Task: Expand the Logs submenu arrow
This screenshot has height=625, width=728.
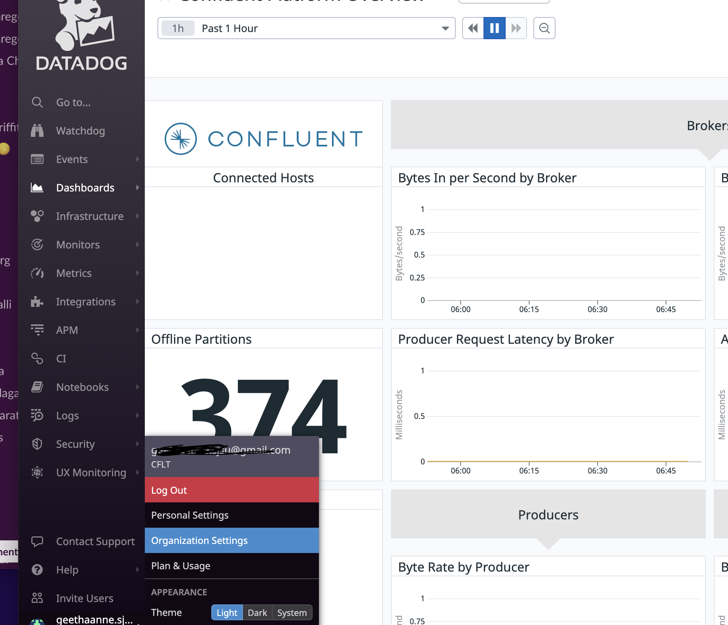Action: (x=137, y=415)
